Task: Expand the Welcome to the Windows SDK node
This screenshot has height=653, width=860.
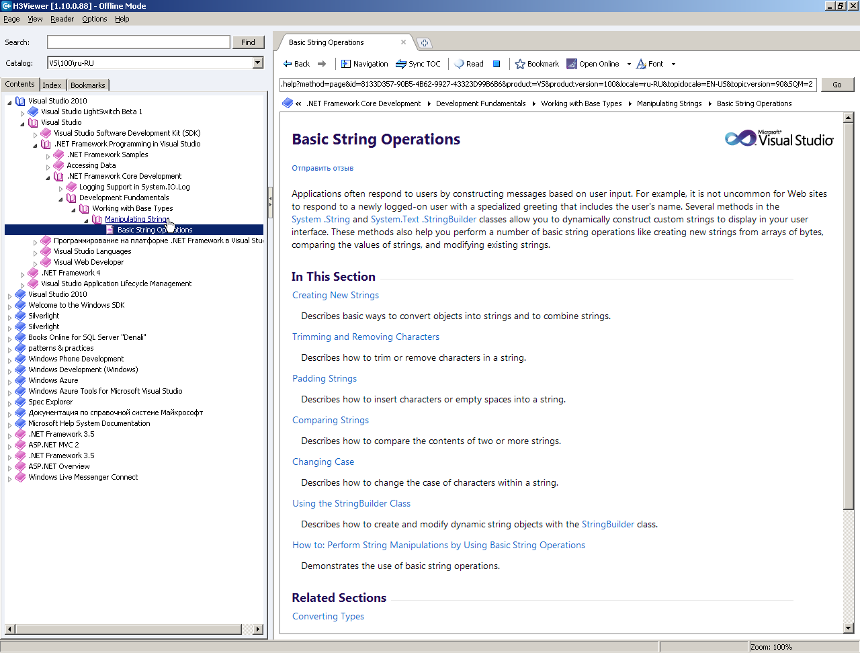Action: click(x=9, y=306)
